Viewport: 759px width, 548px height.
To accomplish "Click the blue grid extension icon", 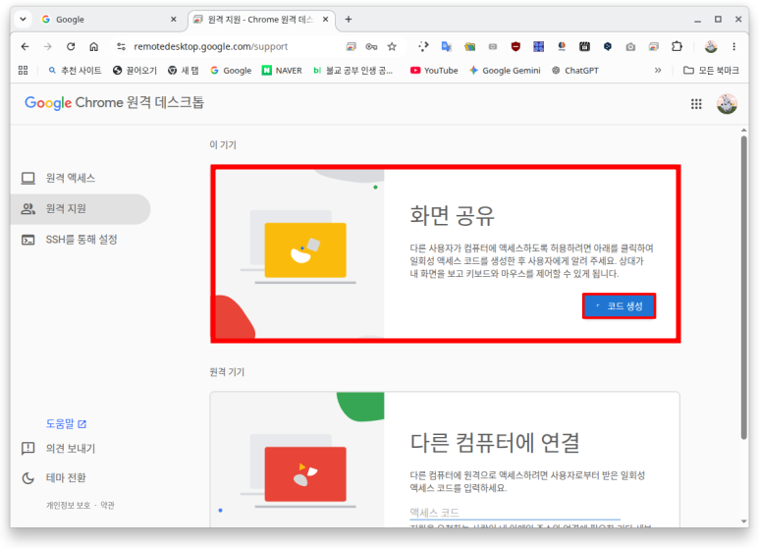I will tap(538, 46).
